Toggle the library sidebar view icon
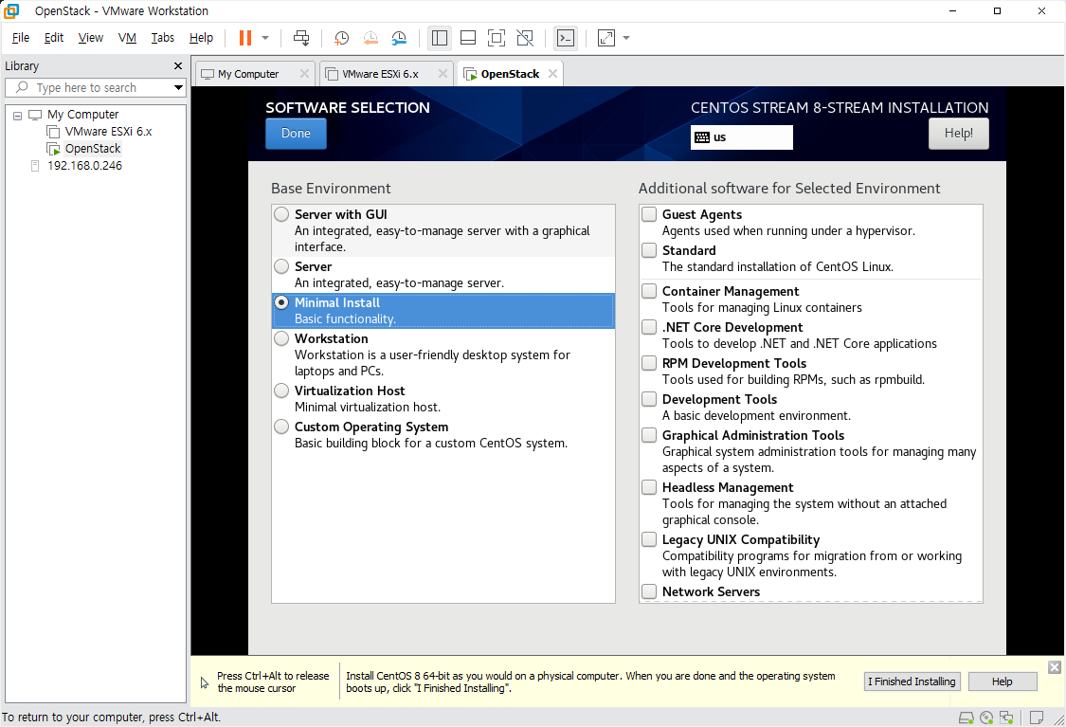The height and width of the screenshot is (727, 1066). 440,38
